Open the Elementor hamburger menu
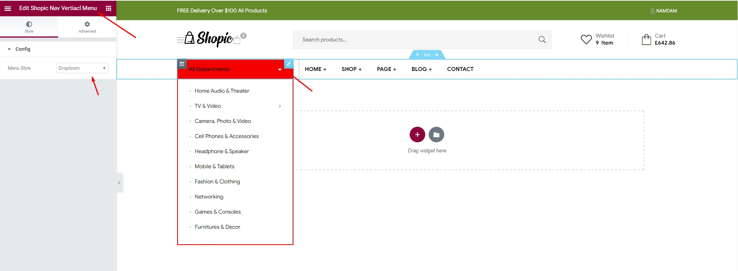Image resolution: width=738 pixels, height=271 pixels. click(x=8, y=8)
